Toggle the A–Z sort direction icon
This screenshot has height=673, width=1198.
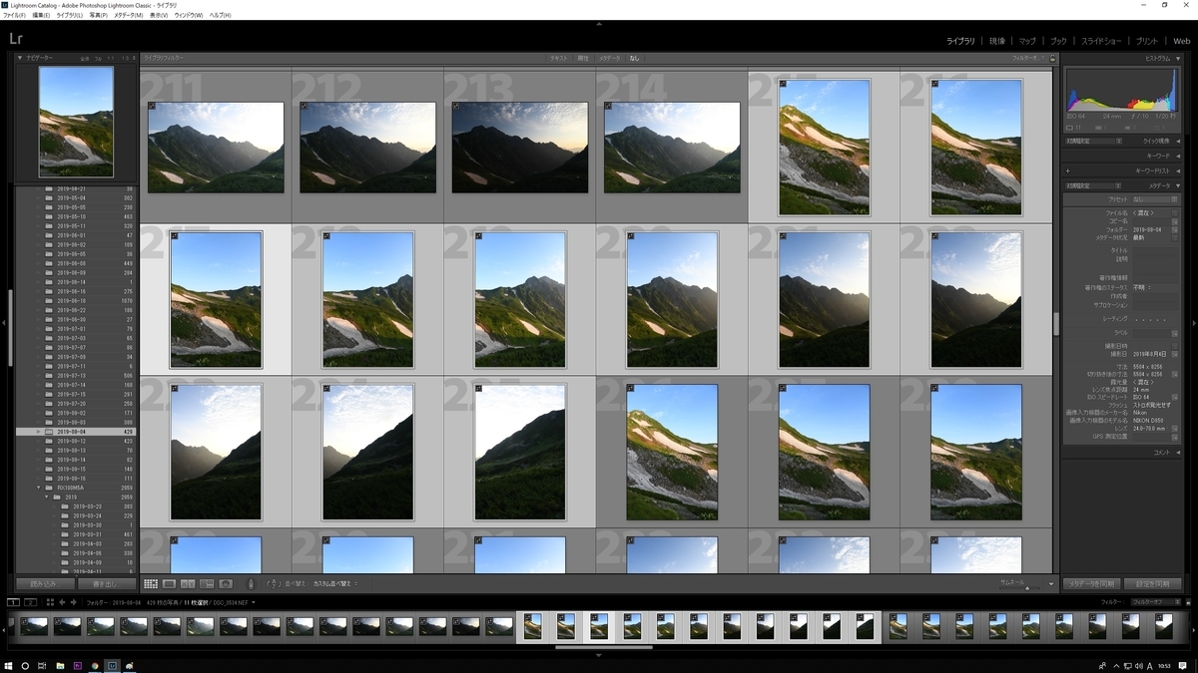point(274,584)
